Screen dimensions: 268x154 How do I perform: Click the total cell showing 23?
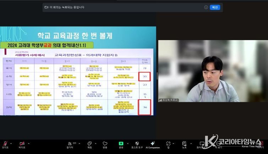point(145,84)
